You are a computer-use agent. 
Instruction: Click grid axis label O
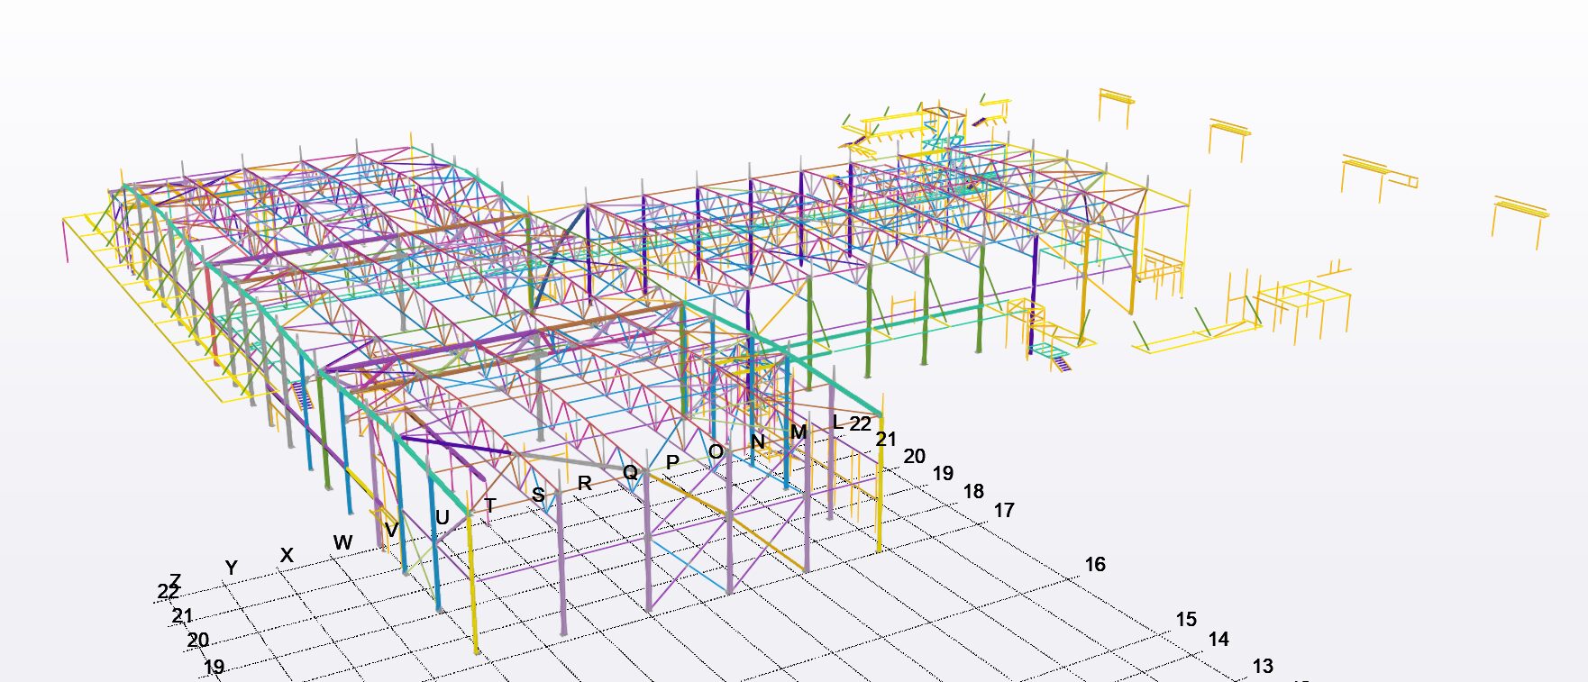[x=716, y=451]
